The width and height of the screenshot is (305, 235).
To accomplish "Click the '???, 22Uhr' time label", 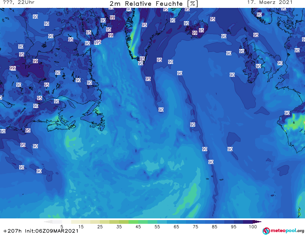I will click(19, 2).
